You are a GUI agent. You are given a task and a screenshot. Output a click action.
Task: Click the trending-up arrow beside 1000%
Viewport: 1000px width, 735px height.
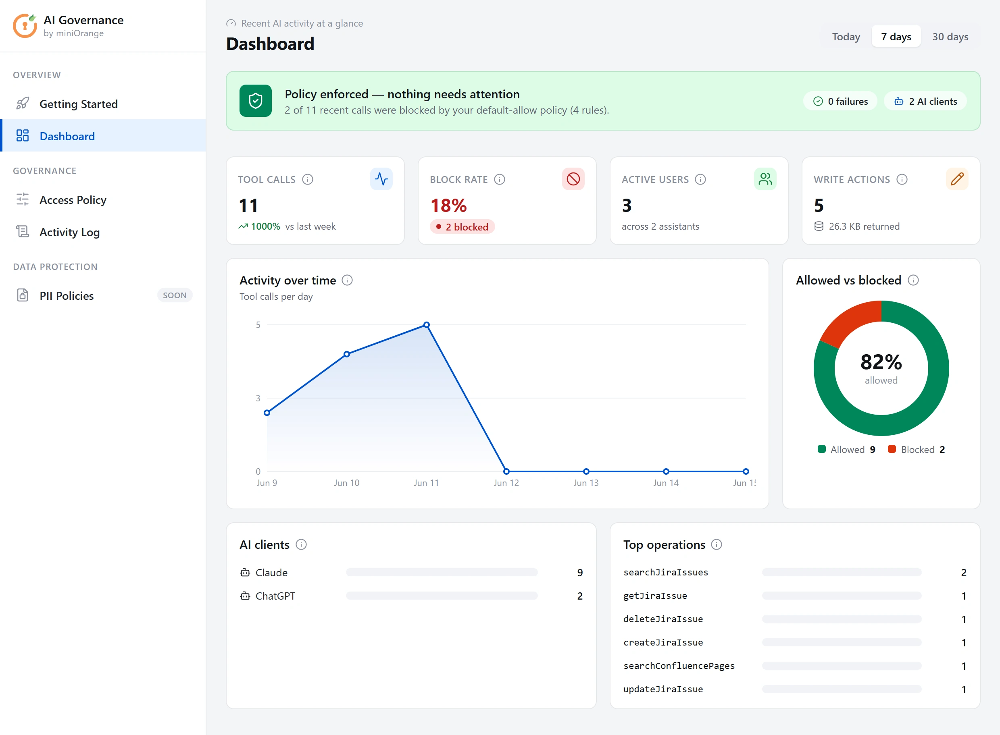point(243,226)
